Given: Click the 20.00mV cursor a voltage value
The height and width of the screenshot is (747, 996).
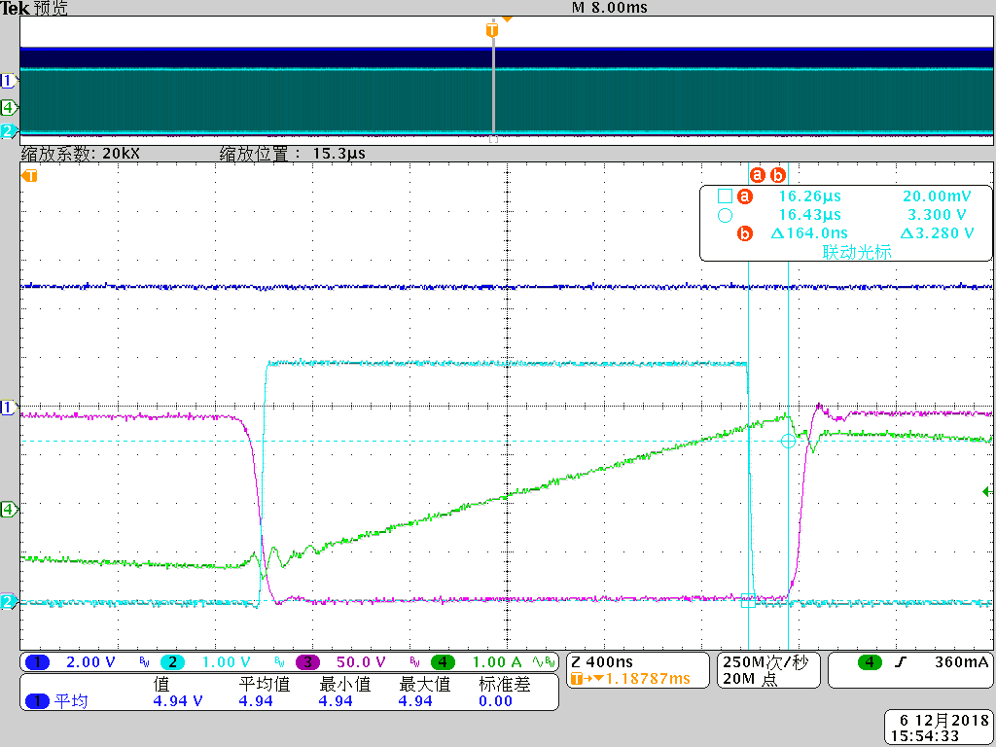Looking at the screenshot, I should pos(937,196).
